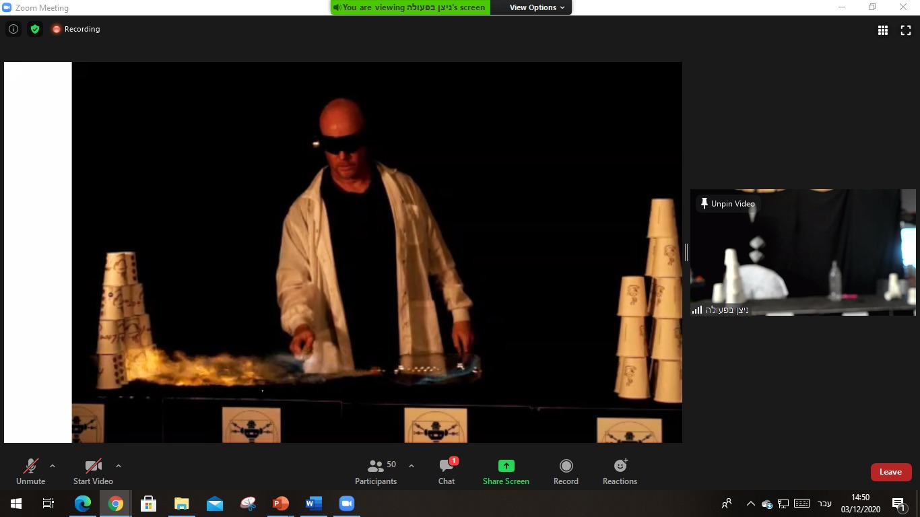Unmute the microphone
The width and height of the screenshot is (920, 517).
coord(31,471)
